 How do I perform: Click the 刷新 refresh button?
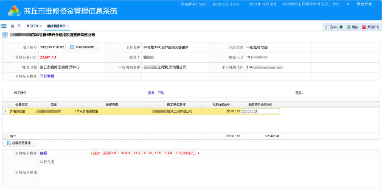coord(352,27)
